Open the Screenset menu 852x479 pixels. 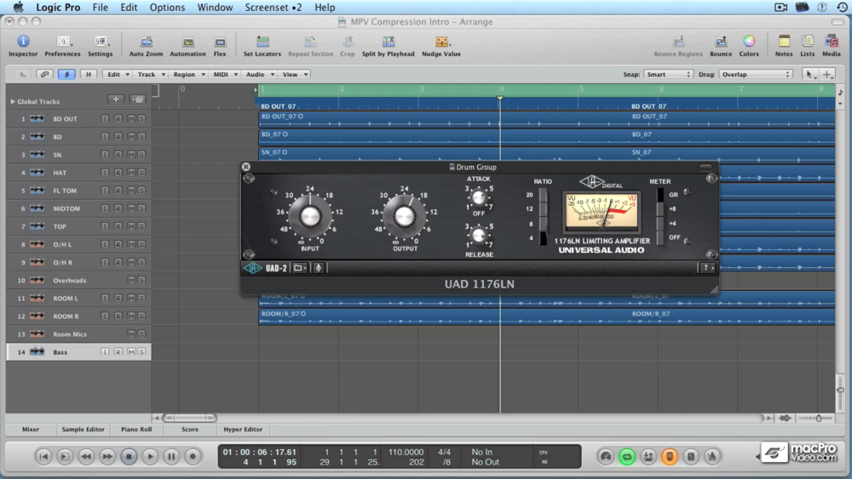273,7
